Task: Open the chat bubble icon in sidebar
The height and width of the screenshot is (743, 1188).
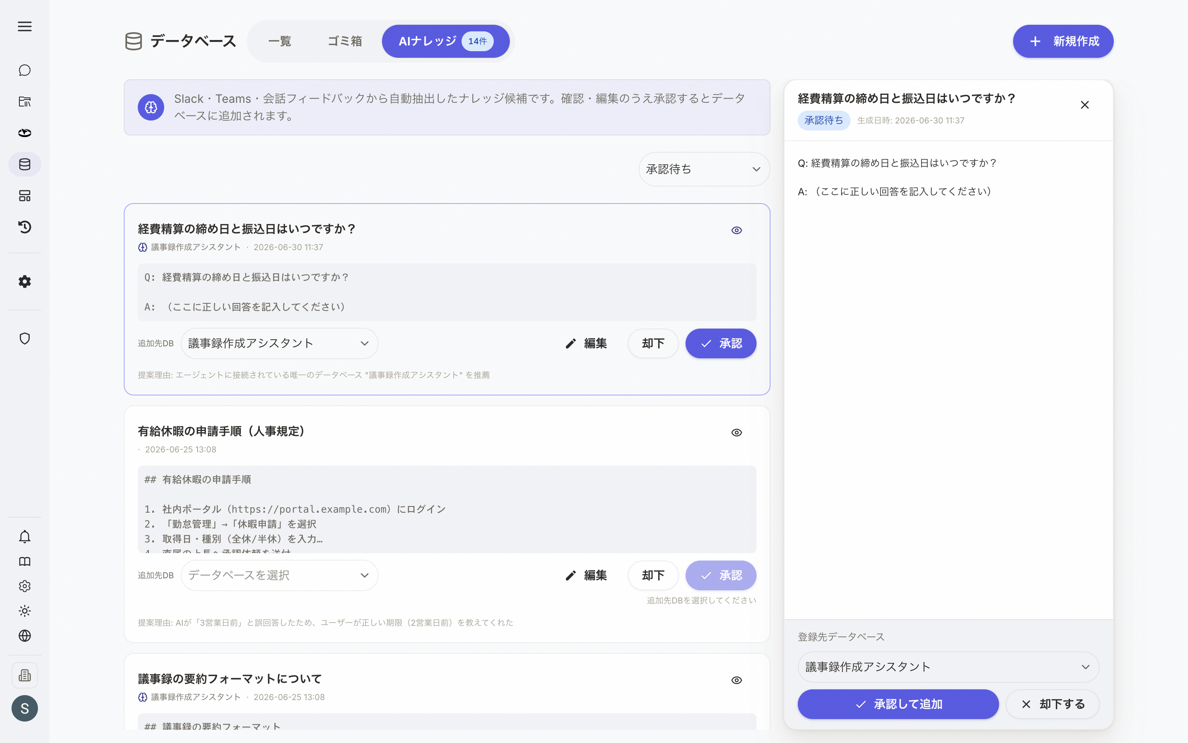Action: [25, 70]
